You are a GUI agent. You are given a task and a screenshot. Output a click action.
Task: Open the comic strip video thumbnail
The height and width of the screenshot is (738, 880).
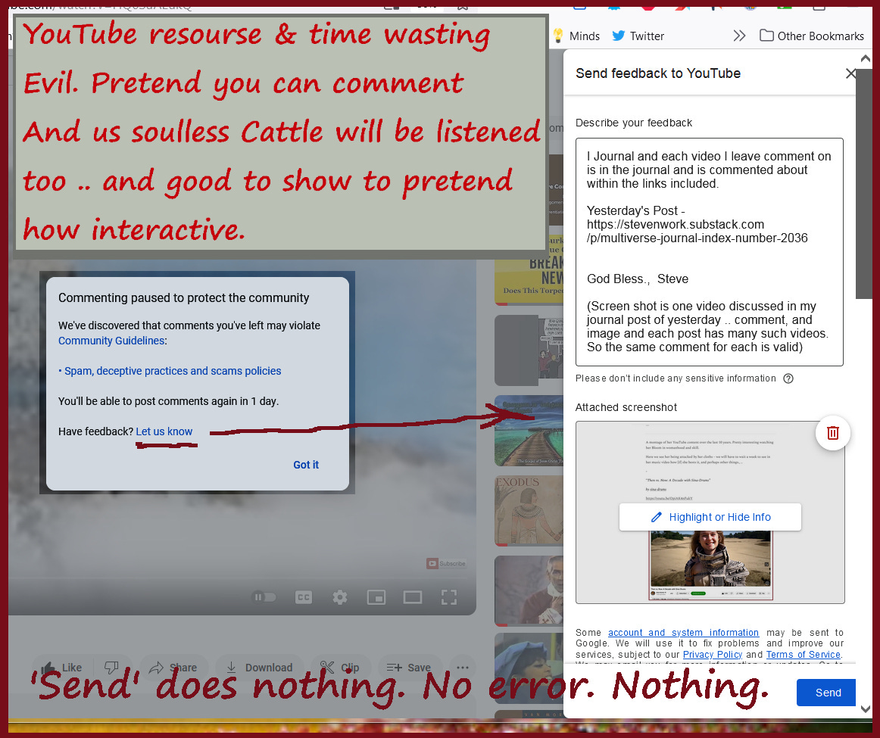(x=529, y=350)
